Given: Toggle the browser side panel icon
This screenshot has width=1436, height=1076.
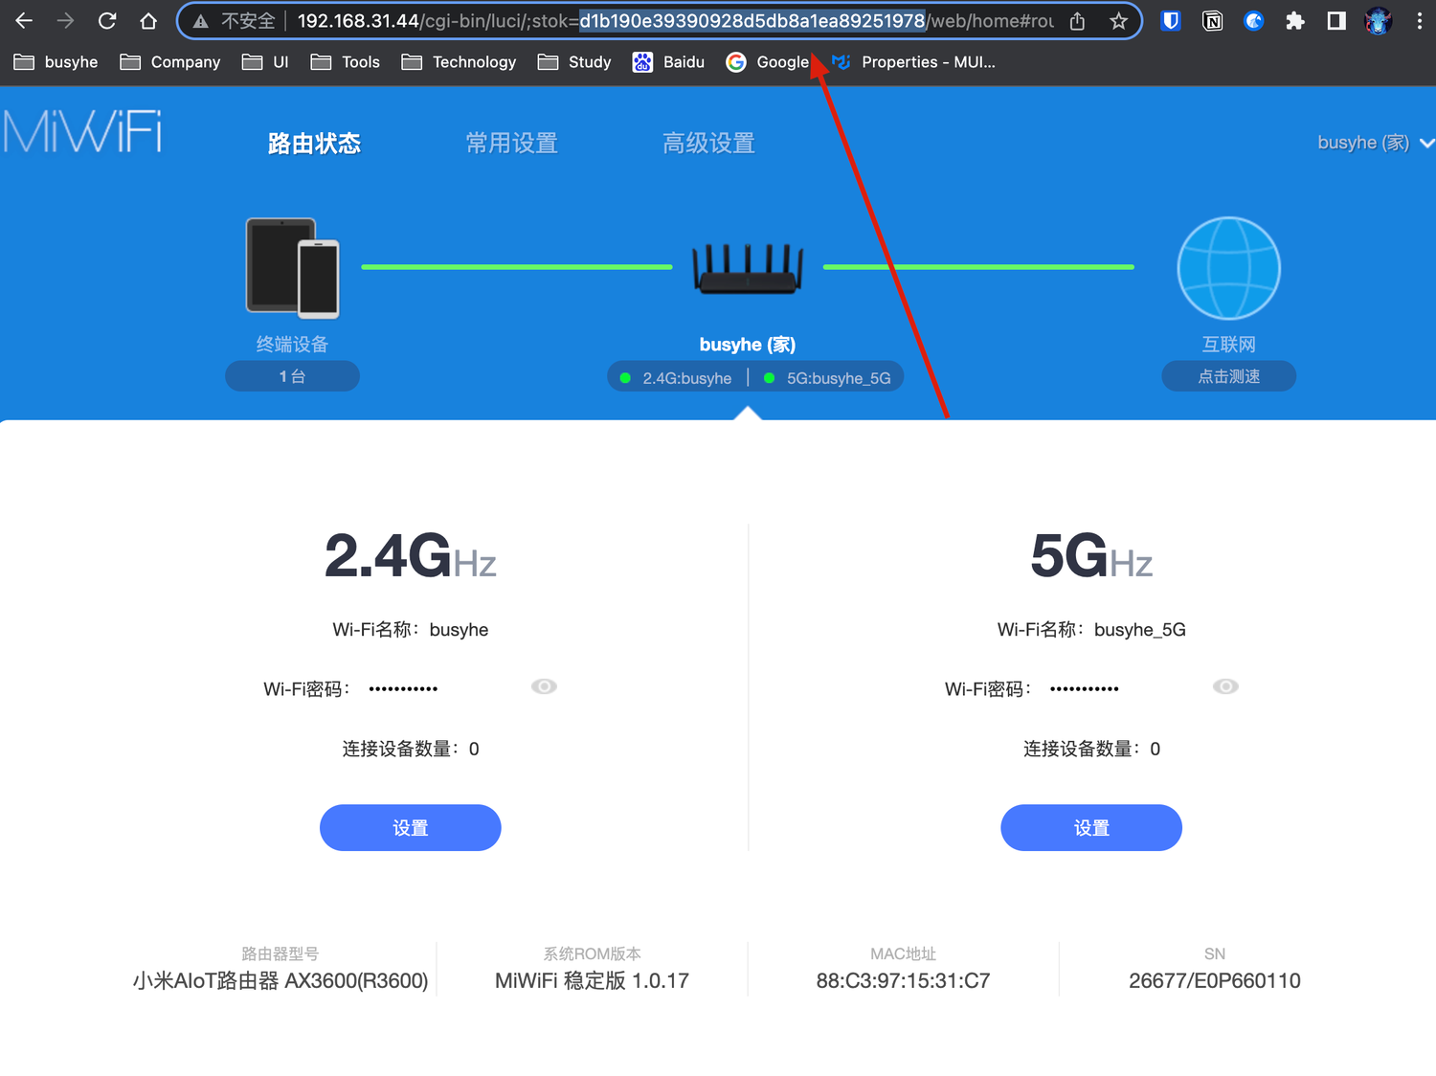Looking at the screenshot, I should click(x=1336, y=21).
